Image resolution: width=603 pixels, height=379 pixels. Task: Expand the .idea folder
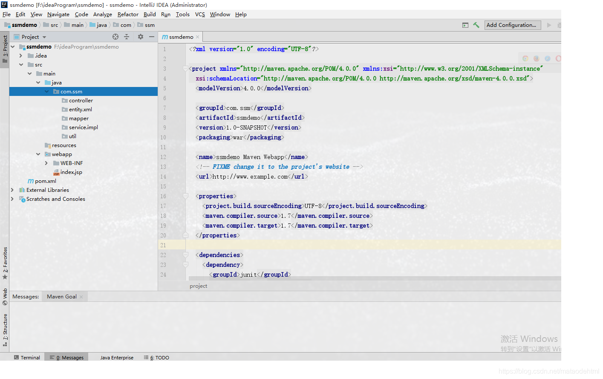[x=21, y=56]
